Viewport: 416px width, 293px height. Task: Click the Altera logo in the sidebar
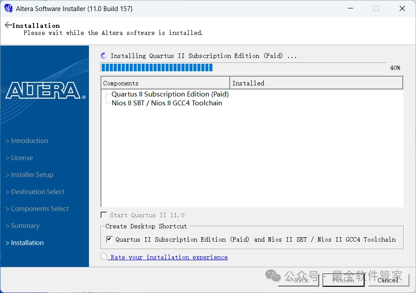(x=46, y=90)
